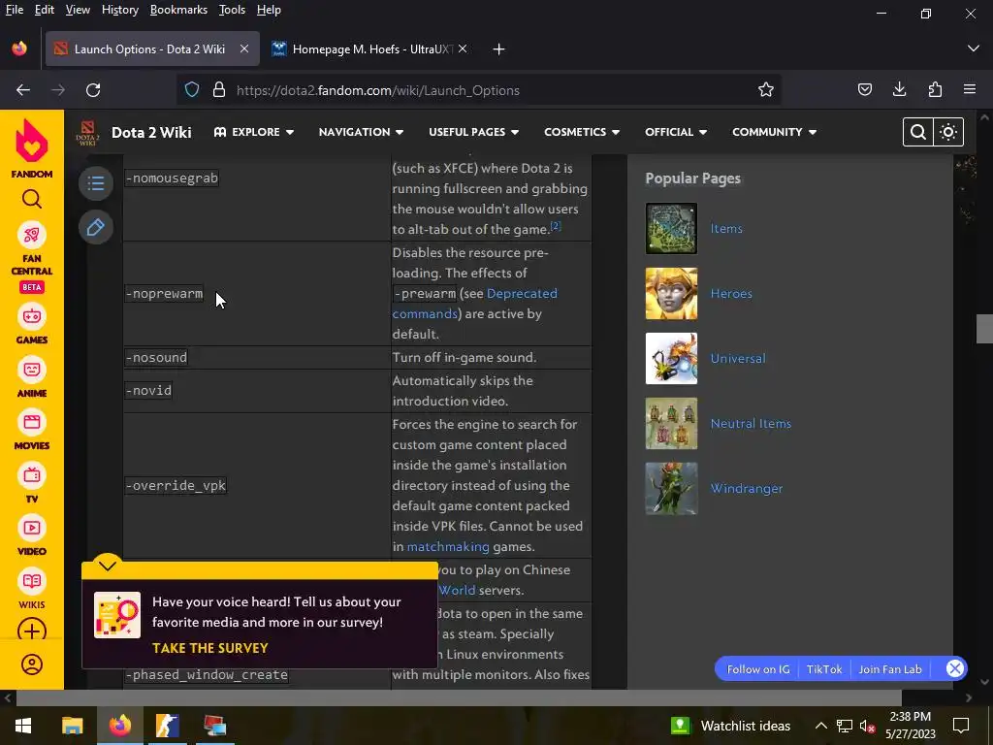This screenshot has width=993, height=745.
Task: Open the Pocket save icon
Action: click(x=864, y=90)
